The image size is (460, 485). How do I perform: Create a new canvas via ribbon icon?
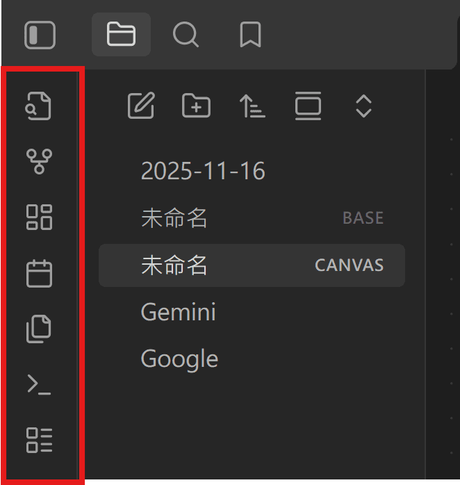click(39, 217)
